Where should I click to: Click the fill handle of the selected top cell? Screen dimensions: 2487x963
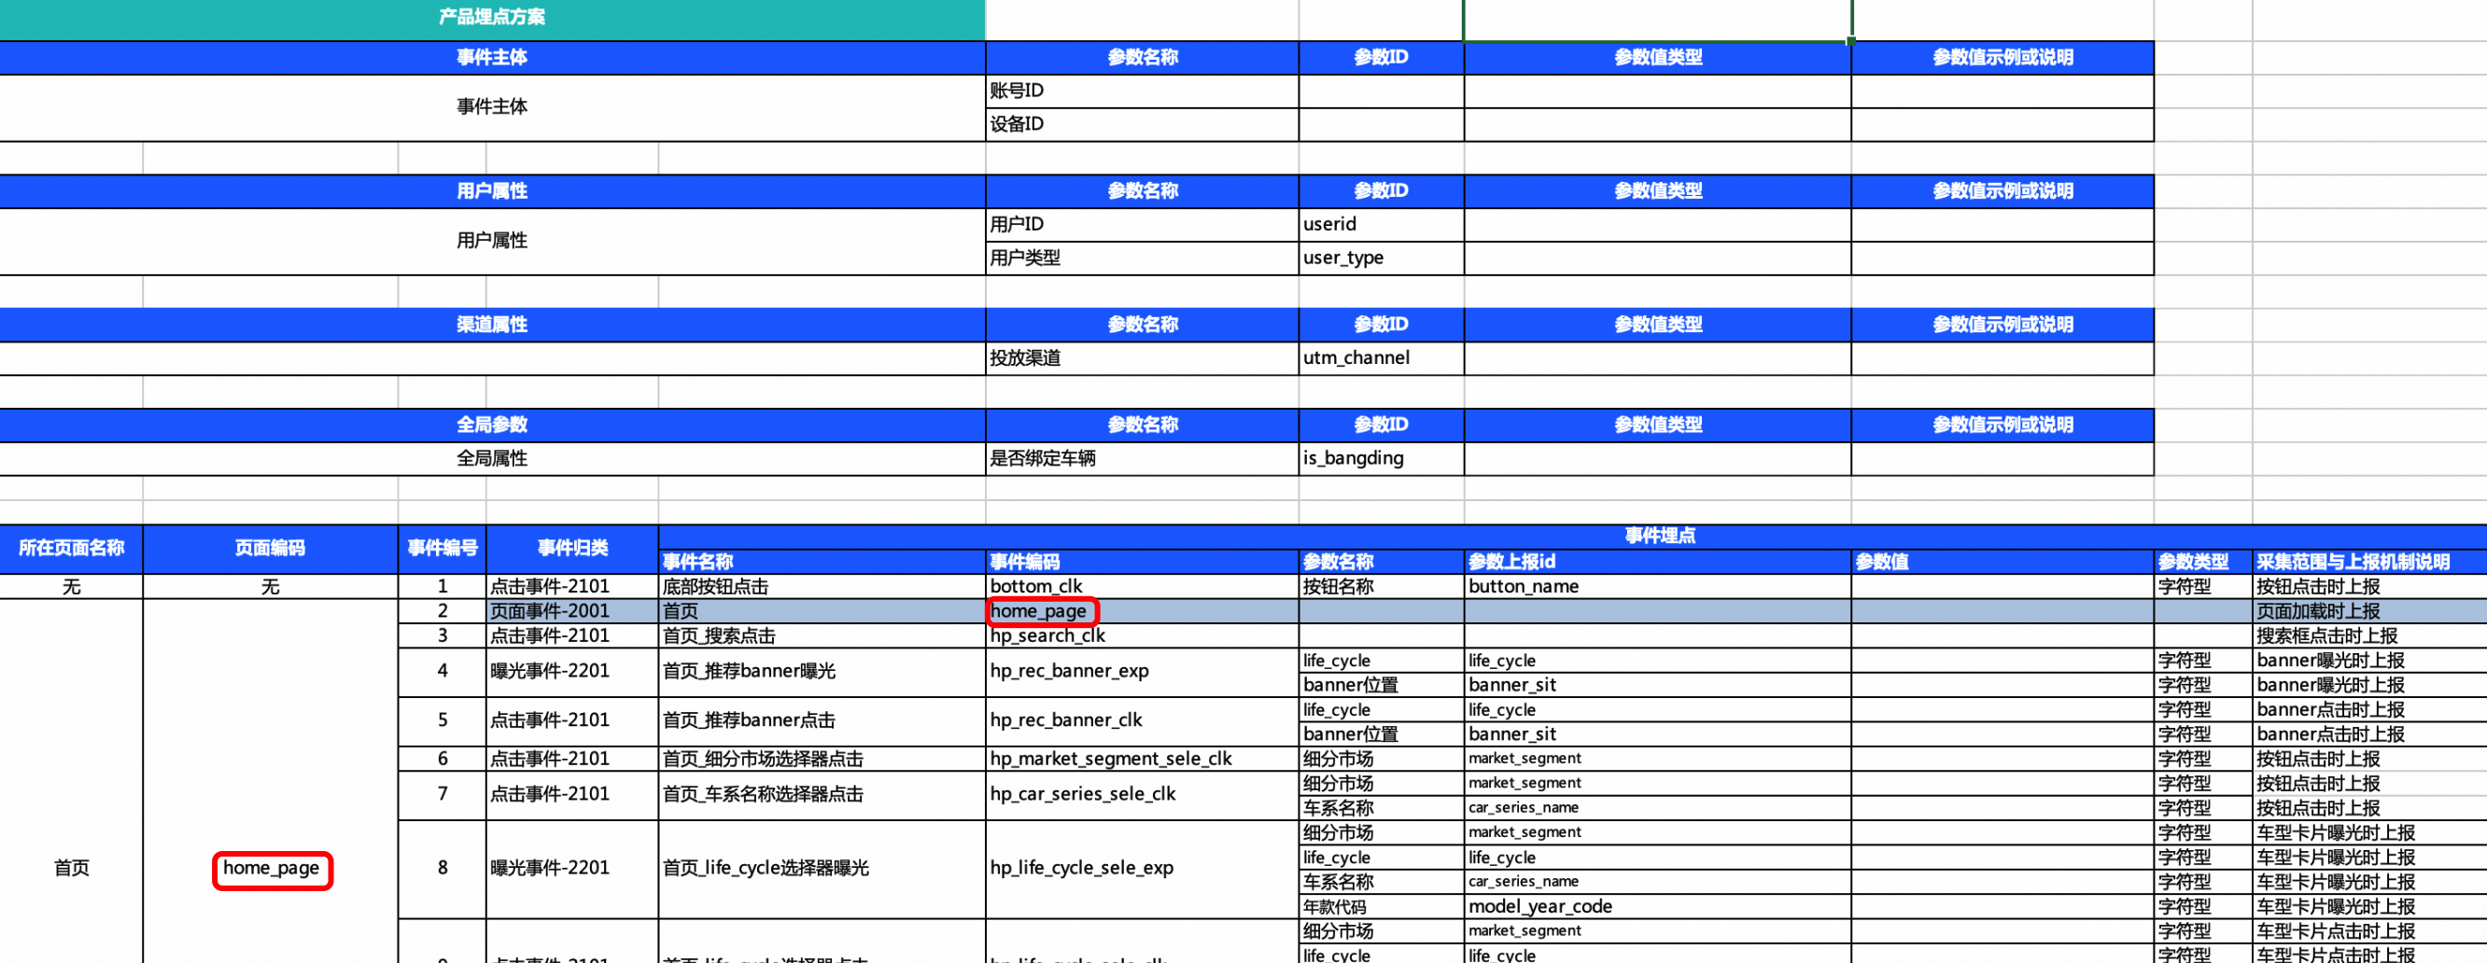coord(1850,40)
